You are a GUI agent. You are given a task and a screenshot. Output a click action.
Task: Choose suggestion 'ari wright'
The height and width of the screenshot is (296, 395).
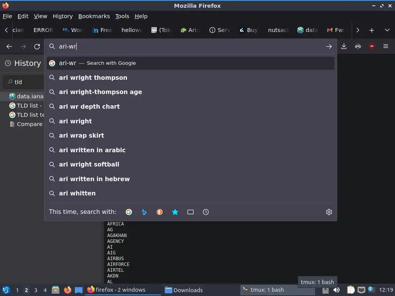tap(191, 121)
